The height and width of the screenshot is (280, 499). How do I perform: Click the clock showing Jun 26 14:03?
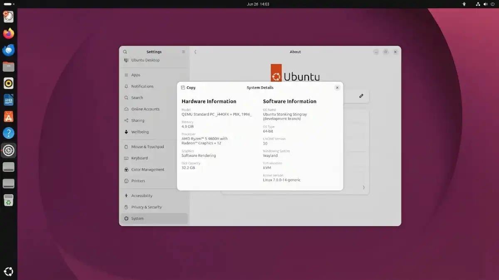258,4
